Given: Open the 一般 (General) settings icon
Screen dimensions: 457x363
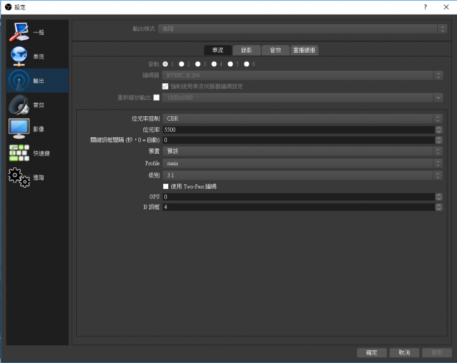Looking at the screenshot, I should 19,32.
